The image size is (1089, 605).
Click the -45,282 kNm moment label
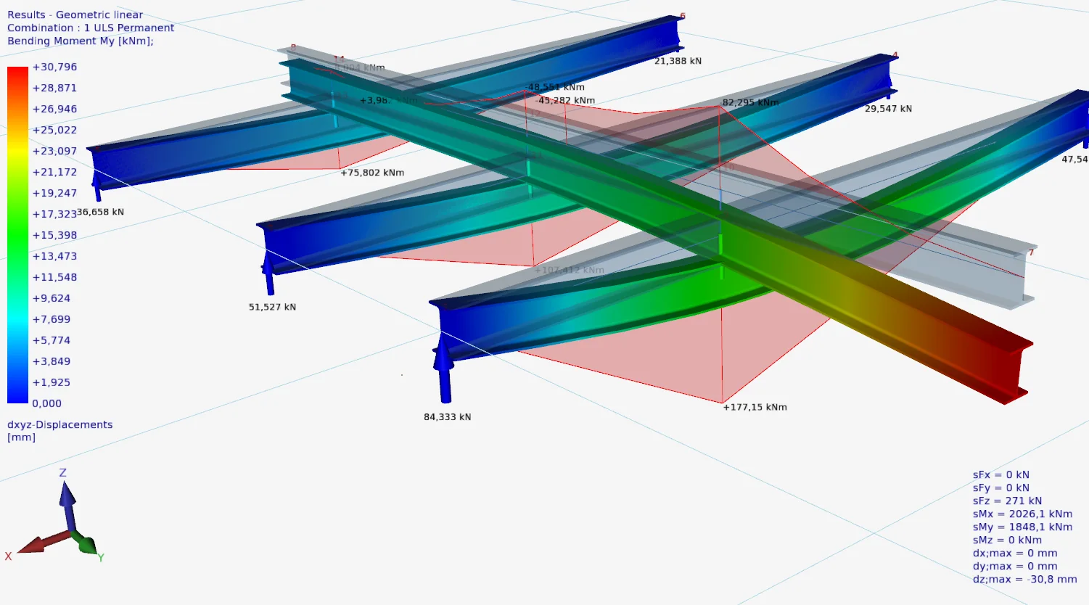566,100
